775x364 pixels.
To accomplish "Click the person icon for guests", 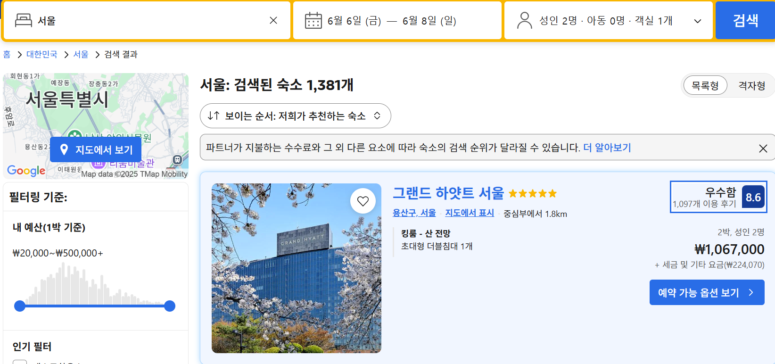I will pyautogui.click(x=524, y=20).
